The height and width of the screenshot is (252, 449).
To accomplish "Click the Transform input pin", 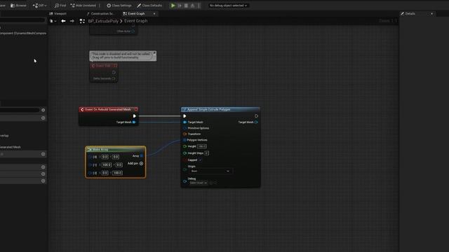I will click(185, 134).
